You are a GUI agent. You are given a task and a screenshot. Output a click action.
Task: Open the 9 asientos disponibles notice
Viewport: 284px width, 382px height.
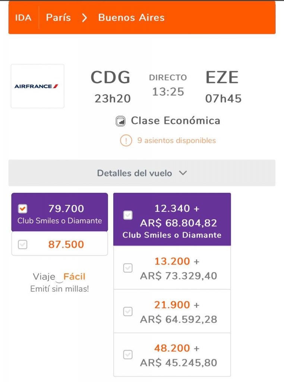coord(176,141)
